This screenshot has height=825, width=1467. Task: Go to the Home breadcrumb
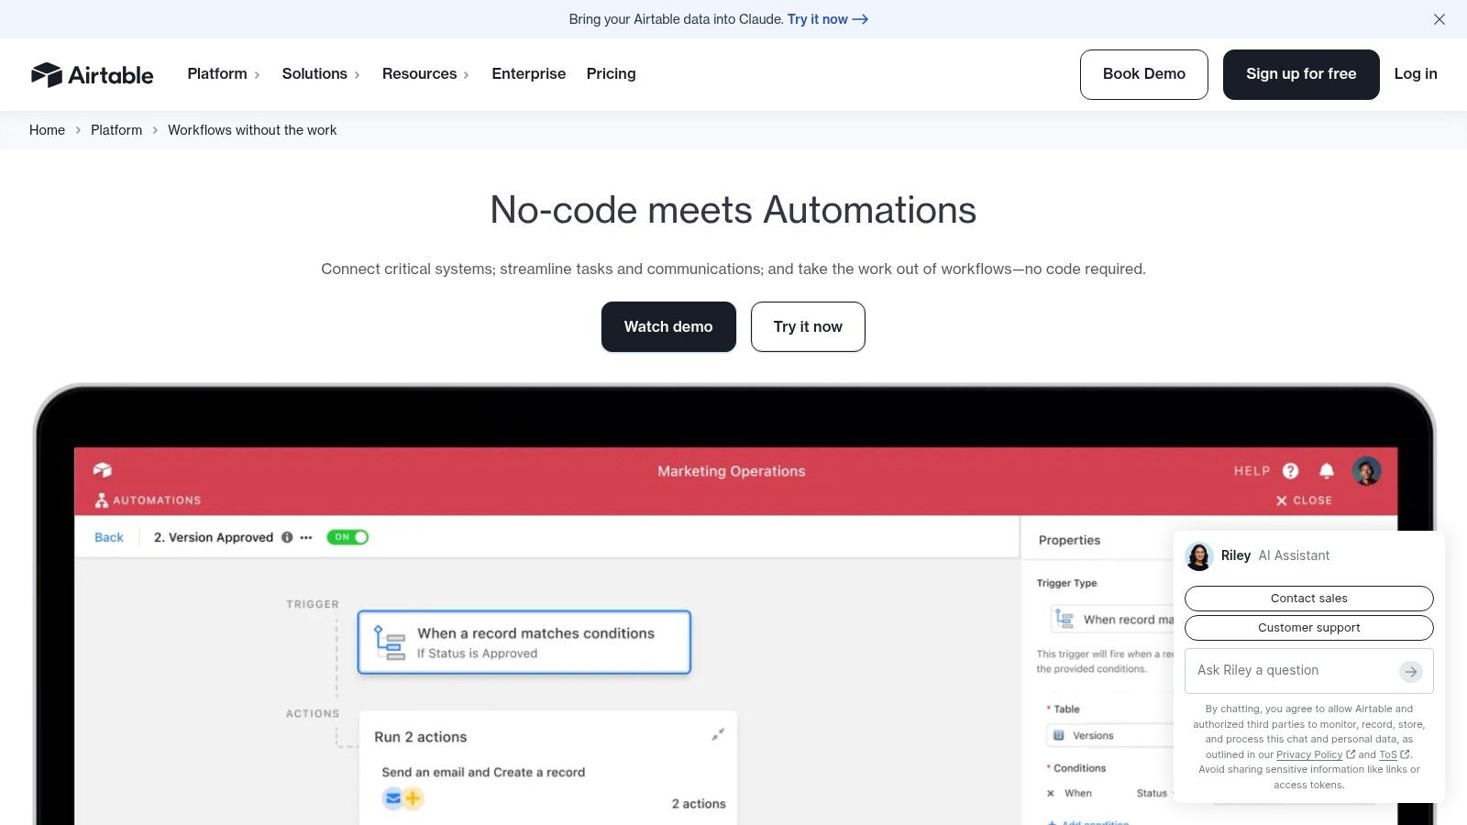(47, 130)
